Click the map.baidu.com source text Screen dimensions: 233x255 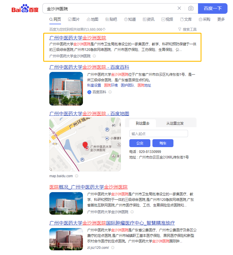coord(61,176)
